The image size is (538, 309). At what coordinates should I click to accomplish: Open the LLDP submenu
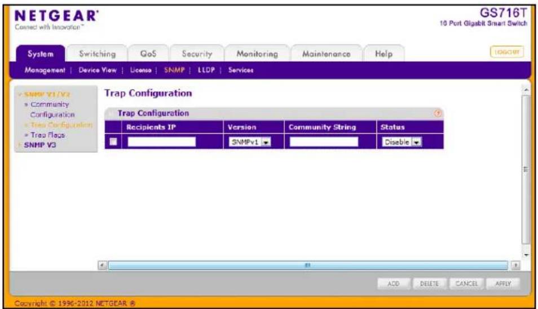click(x=206, y=70)
